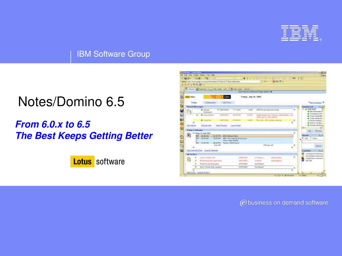Click the envelope icon in Recent Messages
This screenshot has width=342, height=256.
pos(189,112)
